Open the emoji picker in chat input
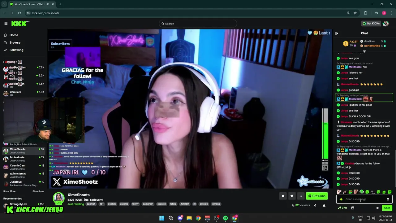This screenshot has height=223, width=396. click(x=388, y=199)
